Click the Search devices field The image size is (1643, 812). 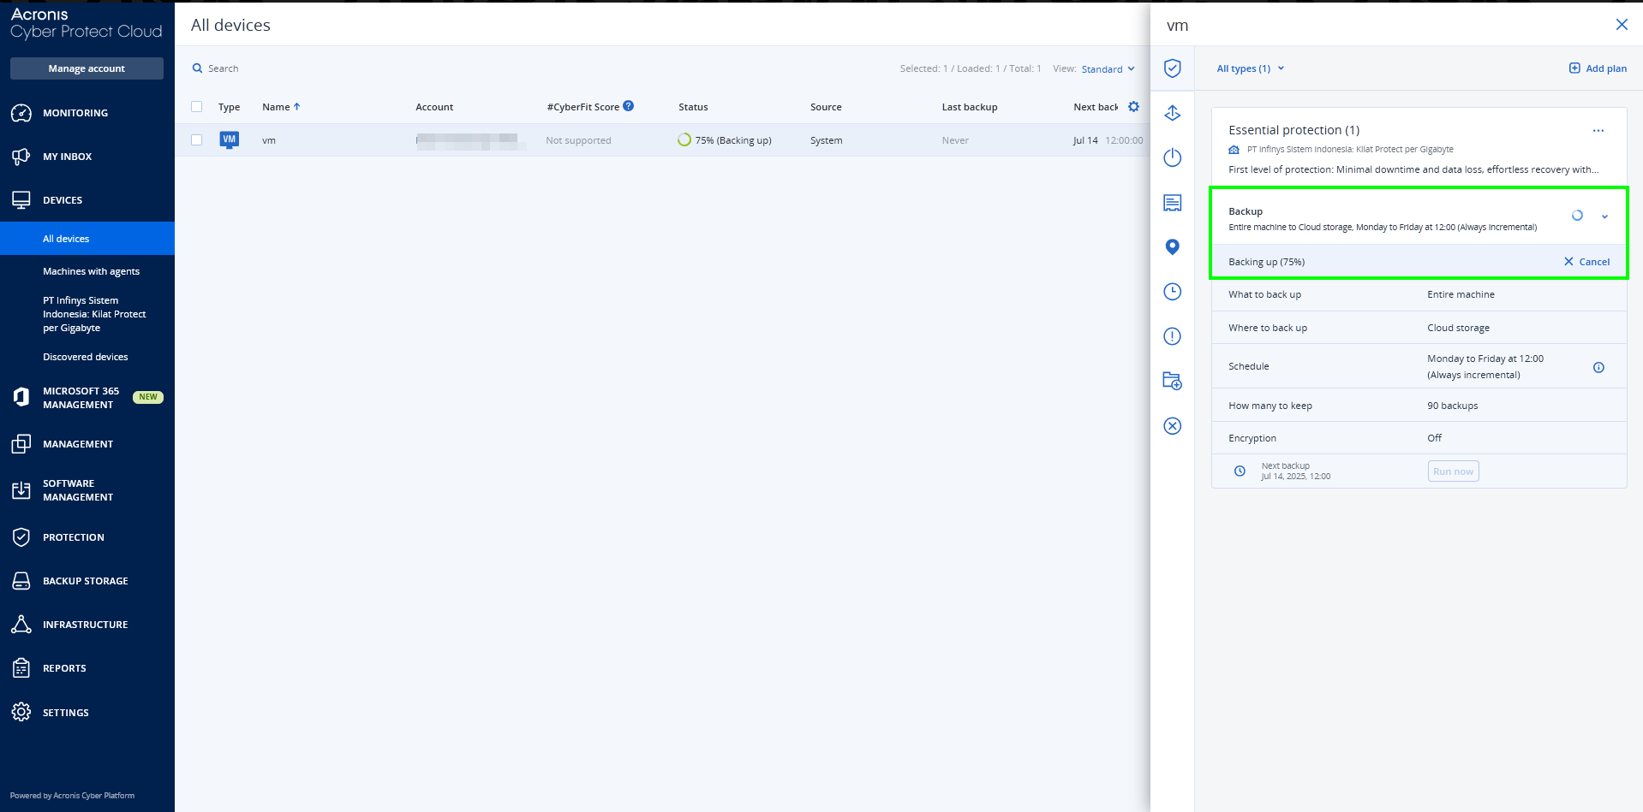[x=224, y=68]
